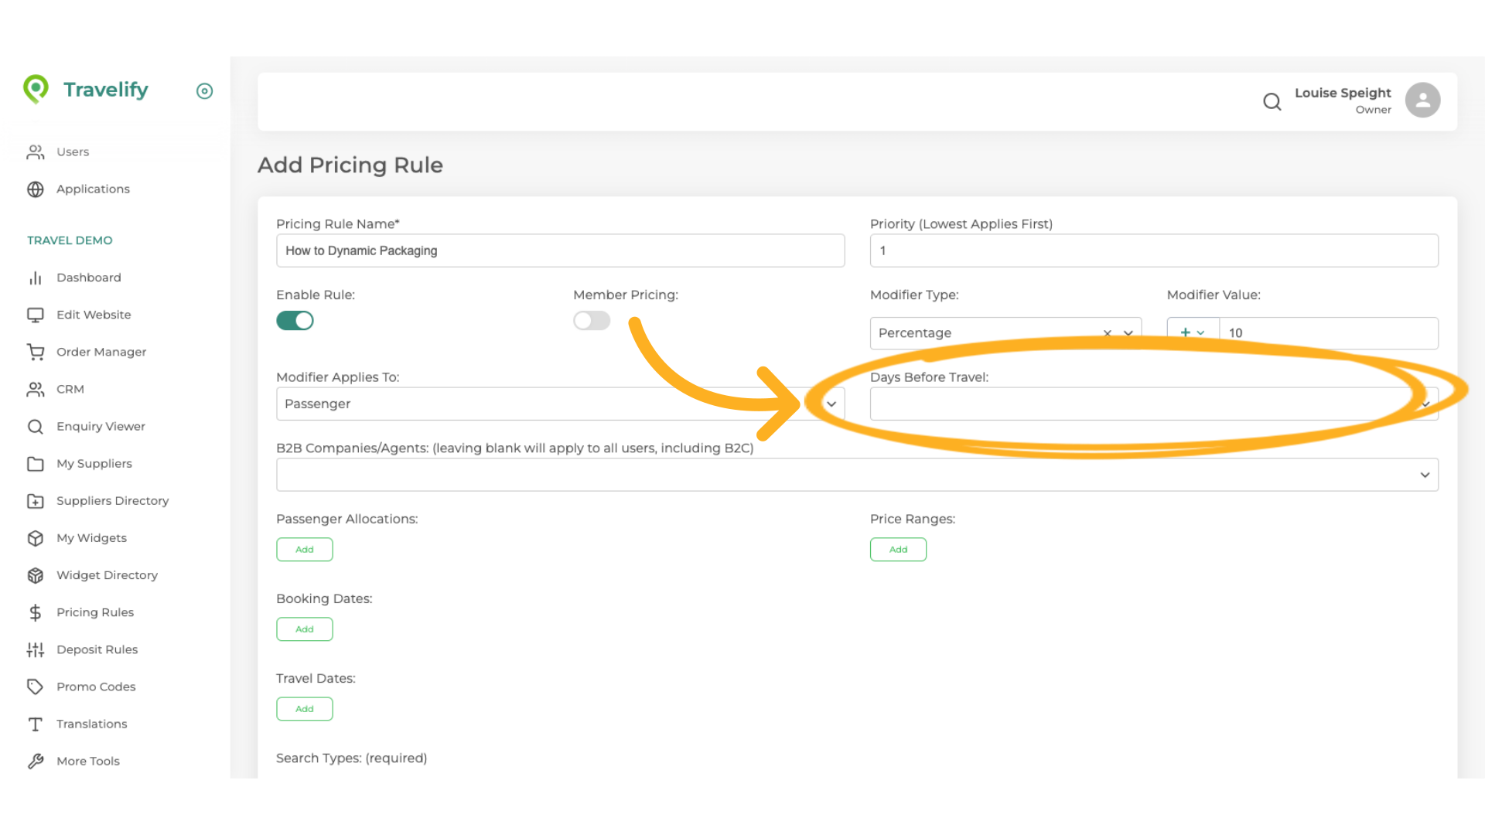Image resolution: width=1485 pixels, height=835 pixels.
Task: Expand the Modifier Type Percentage dropdown
Action: pos(1128,333)
